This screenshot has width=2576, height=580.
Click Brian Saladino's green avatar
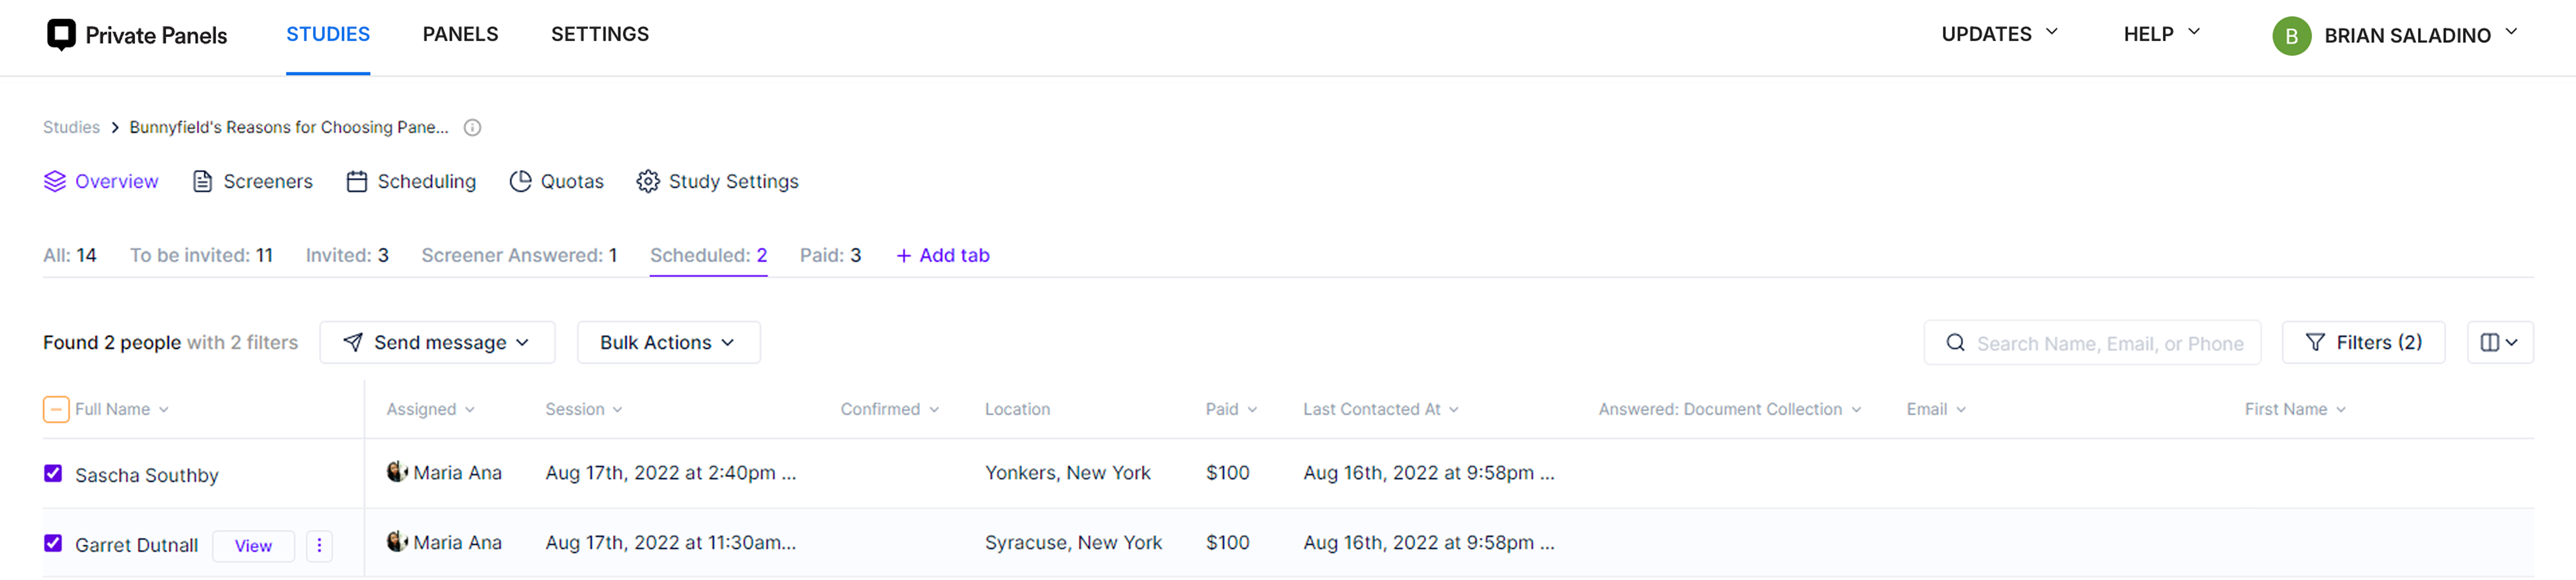pos(2291,36)
